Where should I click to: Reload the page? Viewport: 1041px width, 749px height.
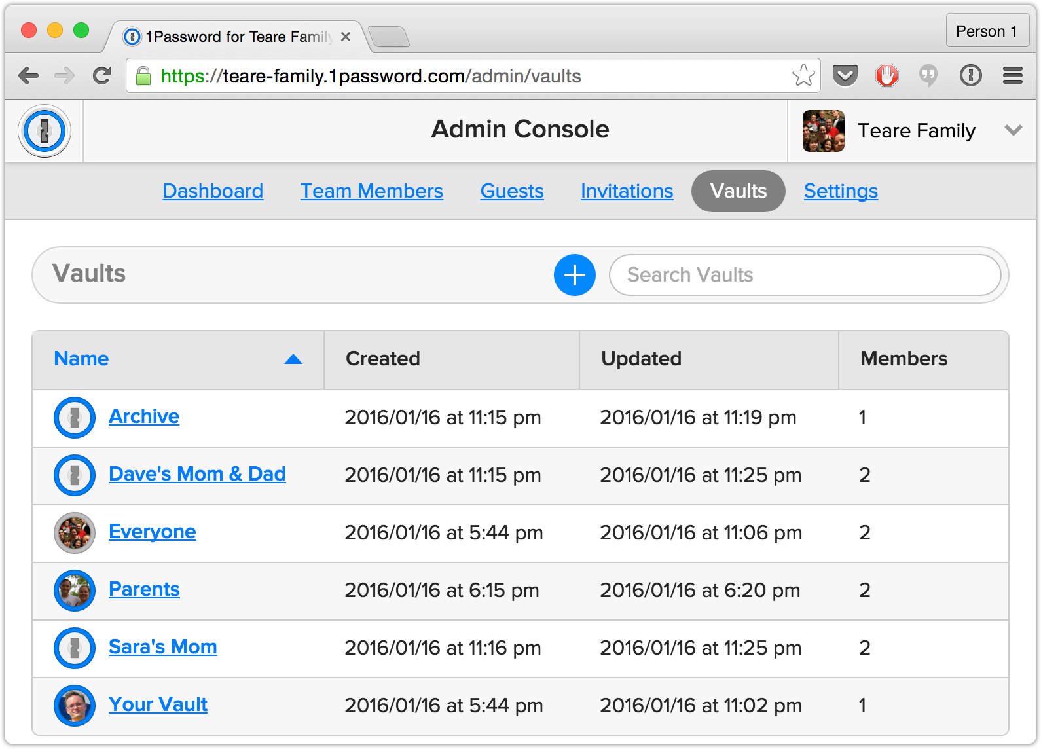[x=101, y=76]
